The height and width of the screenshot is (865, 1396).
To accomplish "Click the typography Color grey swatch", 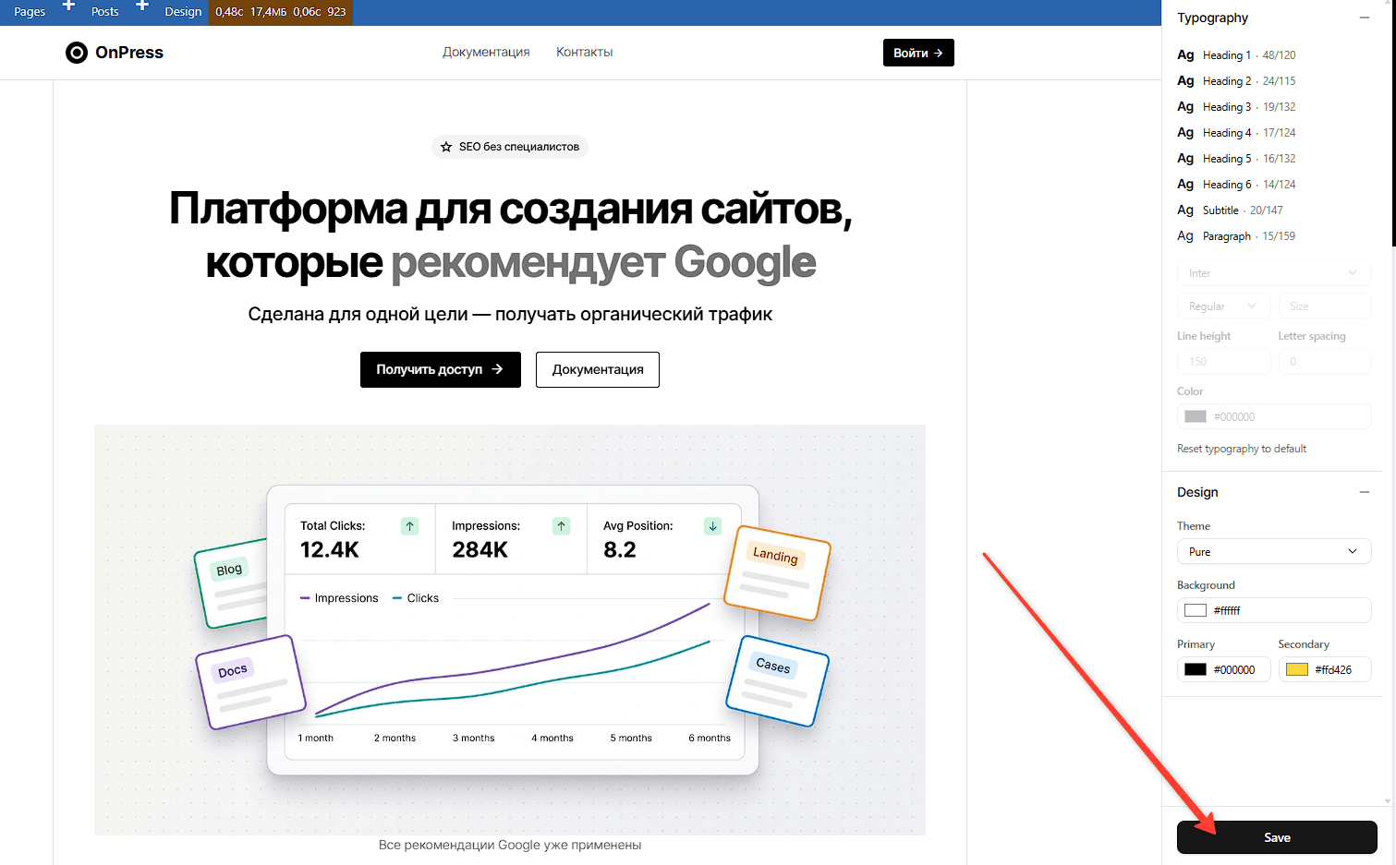I will [1196, 416].
